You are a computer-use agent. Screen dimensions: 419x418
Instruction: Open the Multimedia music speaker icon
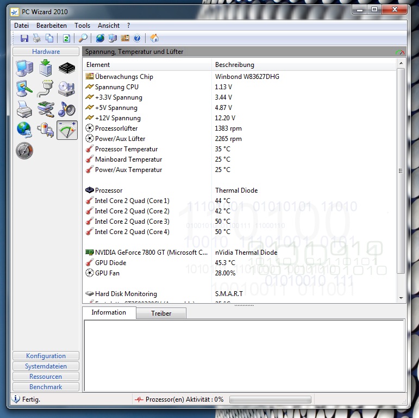coord(66,109)
